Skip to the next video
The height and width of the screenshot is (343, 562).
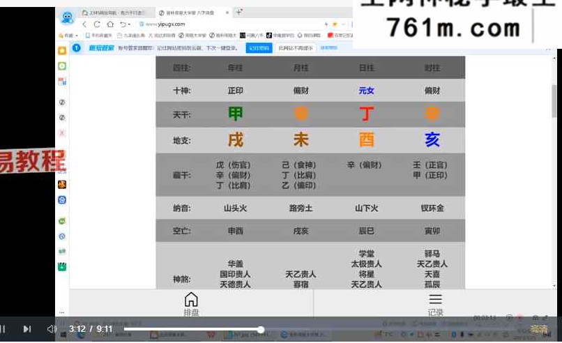coord(27,329)
